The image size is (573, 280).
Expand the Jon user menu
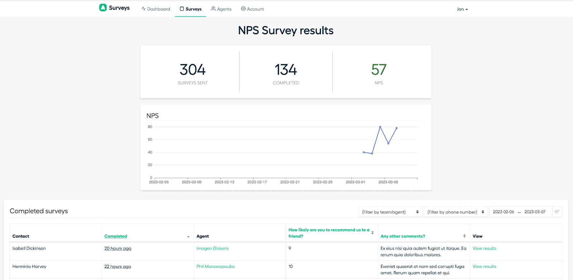click(462, 9)
